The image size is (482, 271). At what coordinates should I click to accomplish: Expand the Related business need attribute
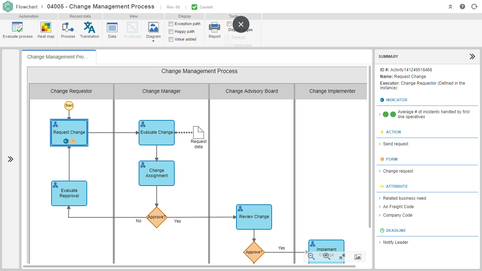point(380,198)
